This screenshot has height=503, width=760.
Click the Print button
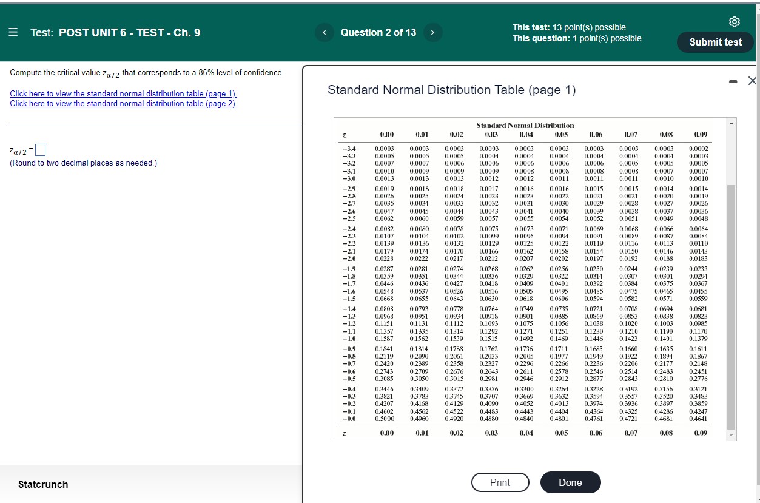coord(500,482)
